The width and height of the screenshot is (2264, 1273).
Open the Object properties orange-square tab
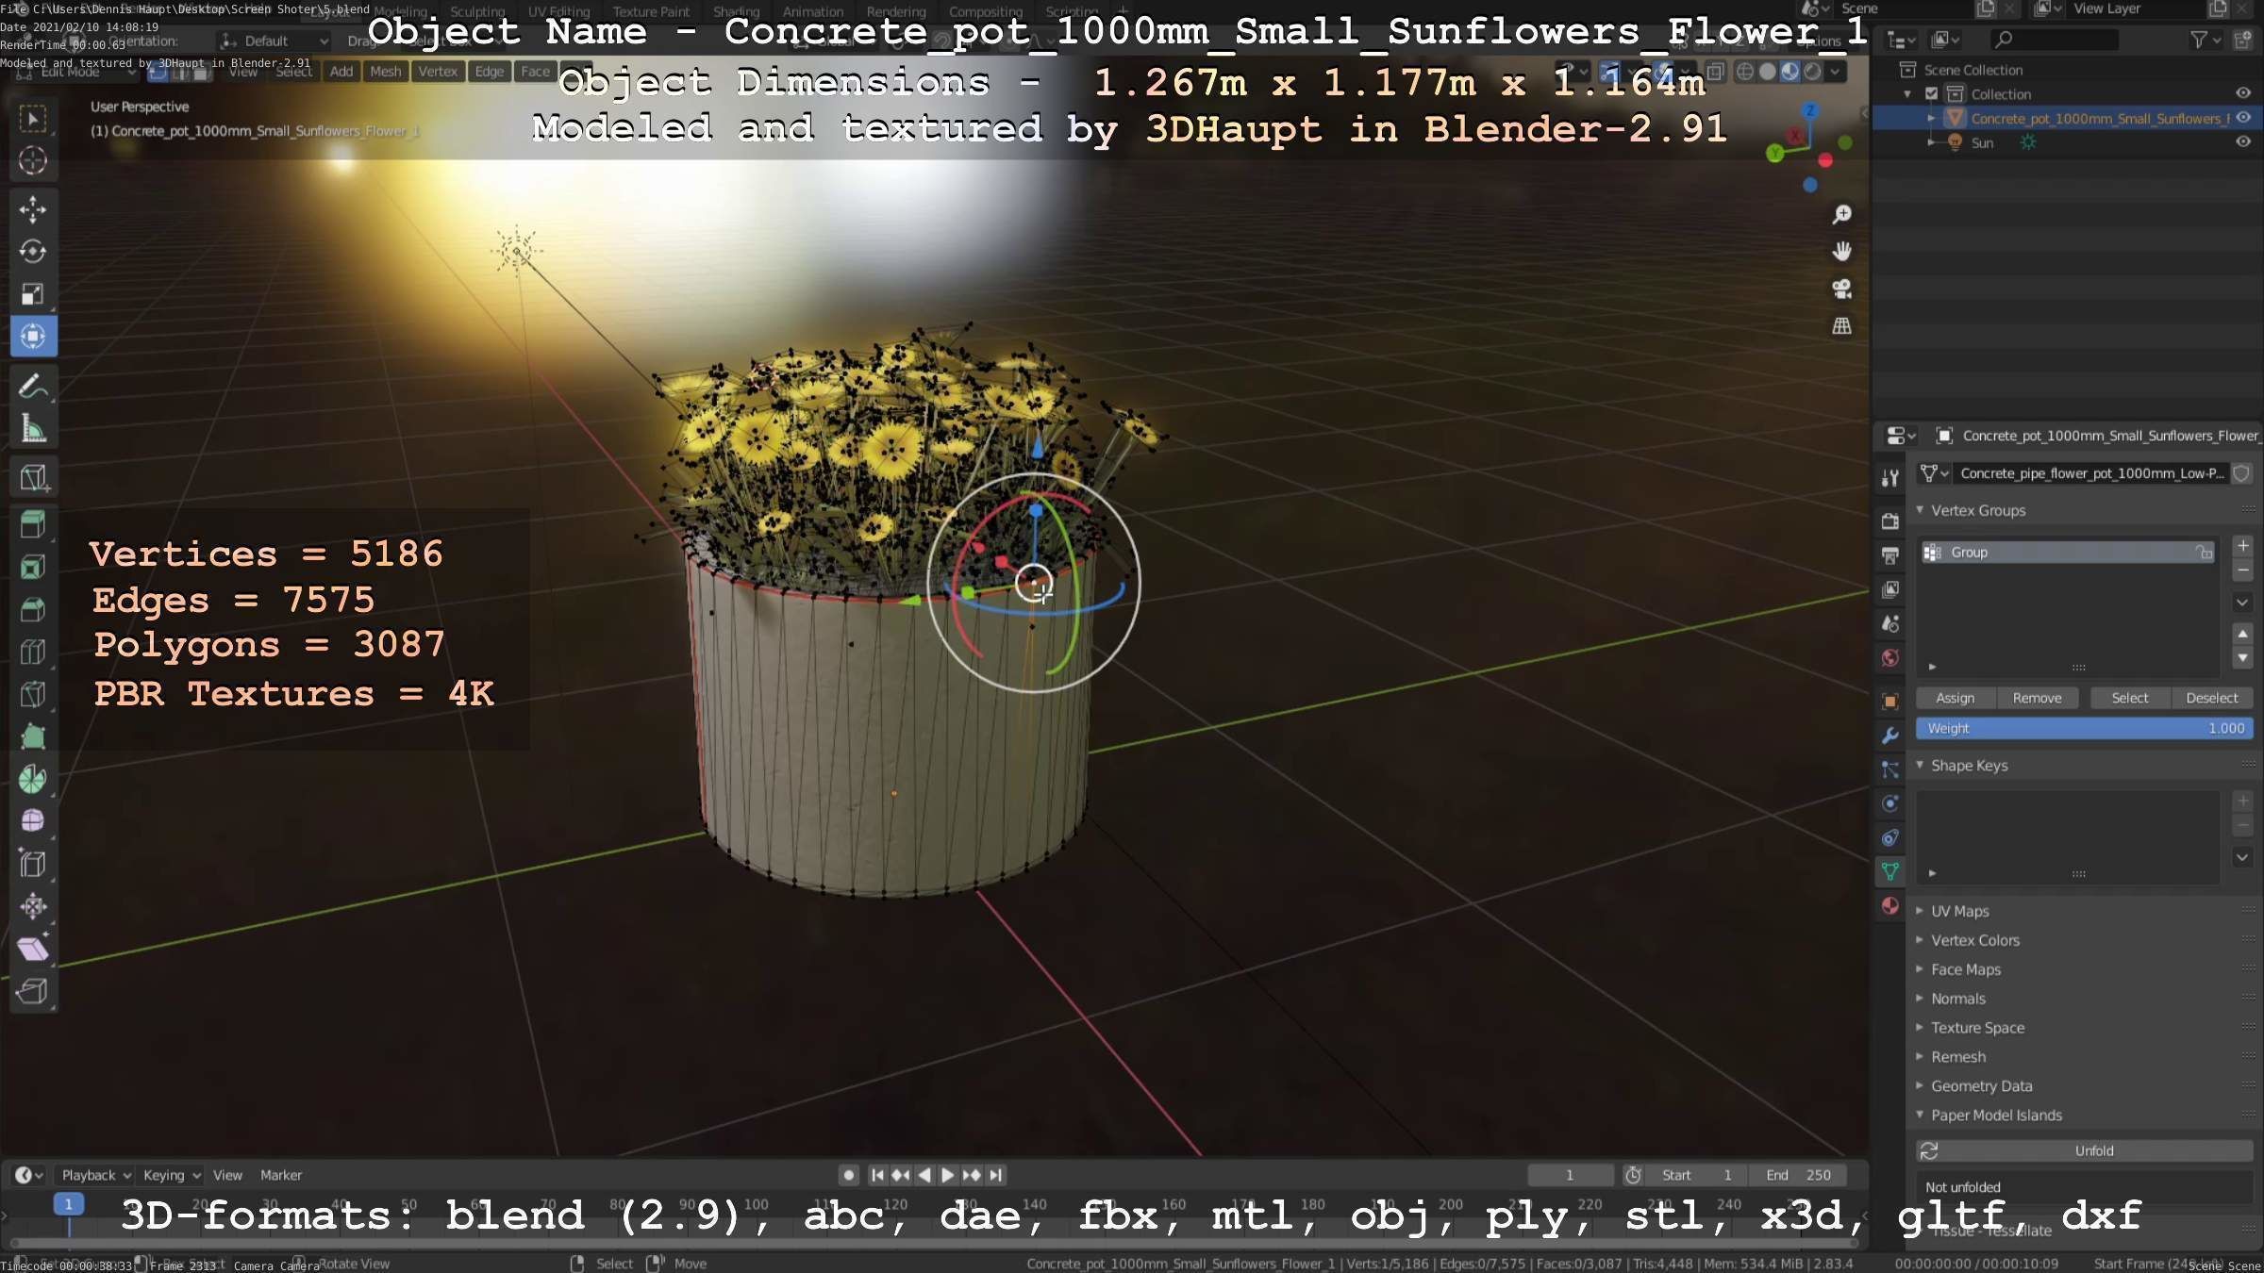[1890, 701]
